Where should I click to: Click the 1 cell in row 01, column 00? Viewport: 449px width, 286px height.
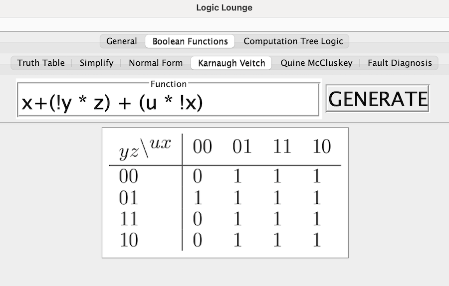198,198
